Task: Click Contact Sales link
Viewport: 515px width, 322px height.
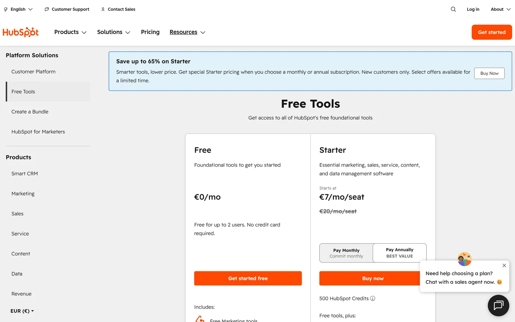Action: 121,9
